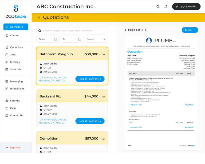Open Partial Payment dropdown on Backyard Fix
This screenshot has width=205, height=164.
[x=90, y=121]
